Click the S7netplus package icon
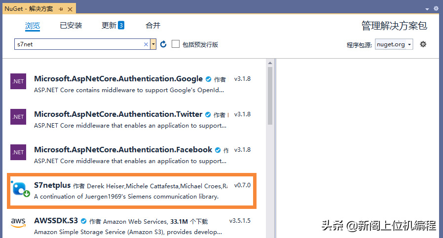Viewport: 443px width, 238px height. pyautogui.click(x=20, y=189)
